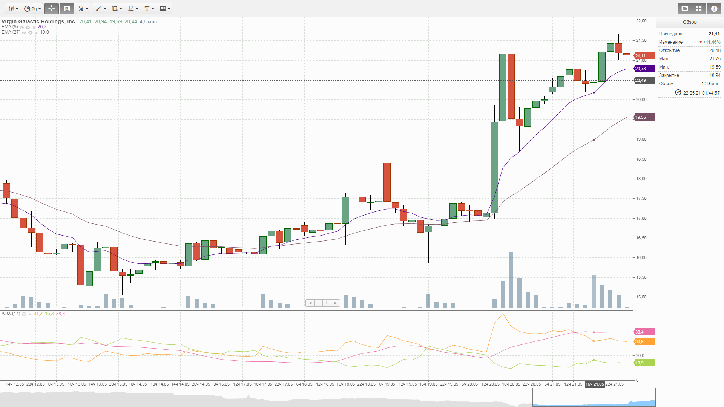Remove the EMA (27) indicator
The height and width of the screenshot is (407, 724).
(36, 32)
